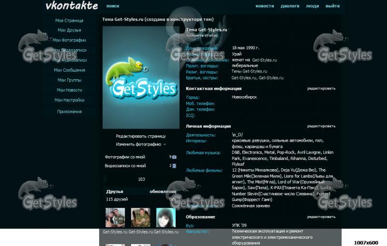The width and height of the screenshot is (387, 246).
Task: Open Фотографии со мной link
Action: (125, 157)
